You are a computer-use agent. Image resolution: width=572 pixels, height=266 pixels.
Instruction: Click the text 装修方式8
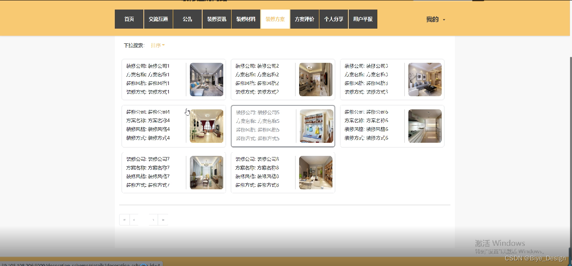point(268,185)
